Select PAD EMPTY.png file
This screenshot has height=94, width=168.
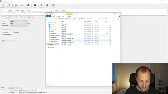coord(67,44)
